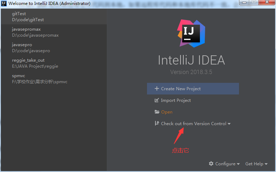Select Check out from Version Control

(x=194, y=124)
